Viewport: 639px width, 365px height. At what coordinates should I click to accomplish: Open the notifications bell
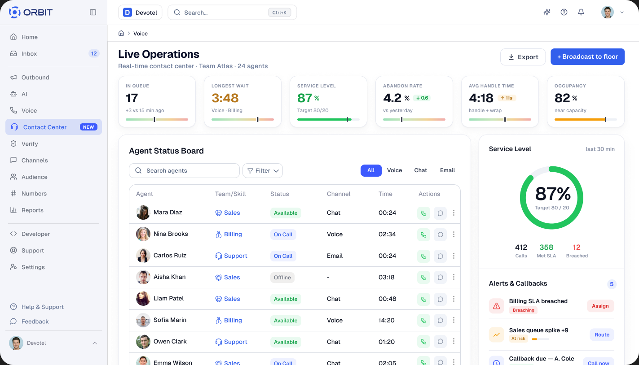click(581, 13)
